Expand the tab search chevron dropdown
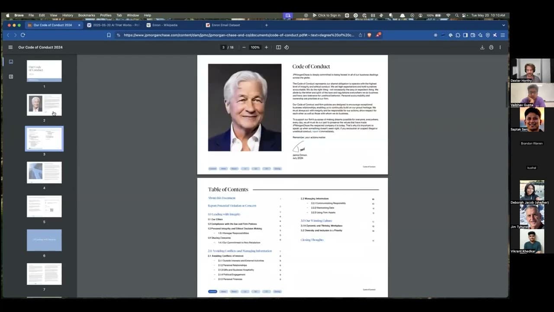Image resolution: width=554 pixels, height=312 pixels. tap(503, 25)
